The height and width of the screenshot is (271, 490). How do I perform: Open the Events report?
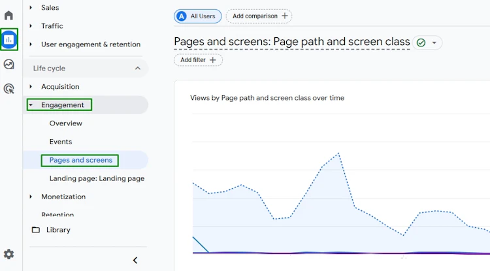pos(61,142)
